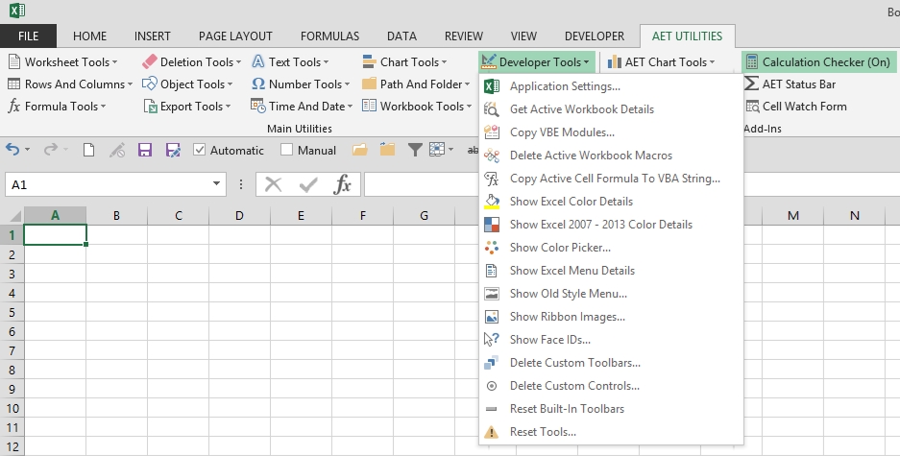Collapse the Developer Tools dropdown

(x=536, y=62)
